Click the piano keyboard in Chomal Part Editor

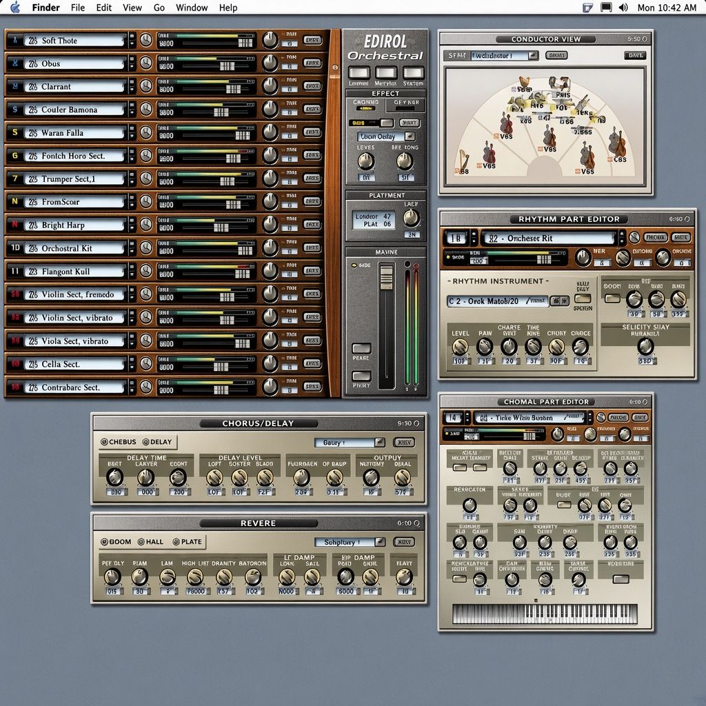point(545,614)
